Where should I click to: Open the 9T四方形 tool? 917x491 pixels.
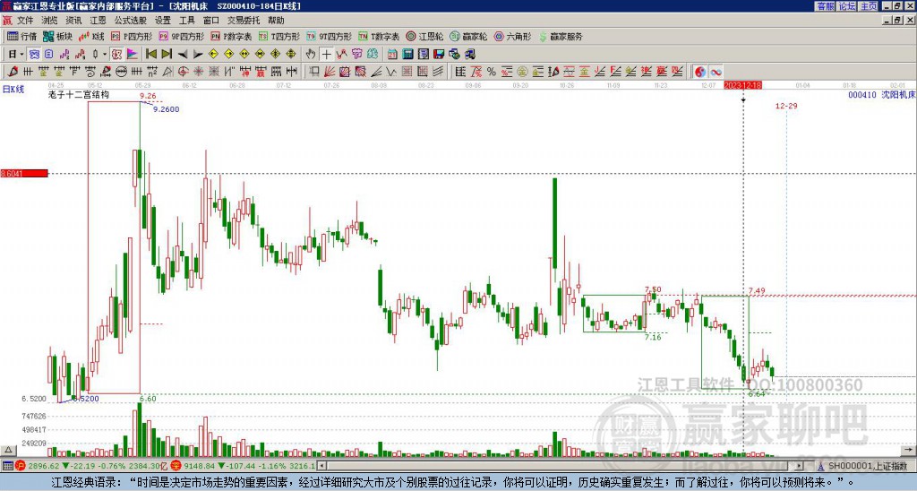pos(329,36)
